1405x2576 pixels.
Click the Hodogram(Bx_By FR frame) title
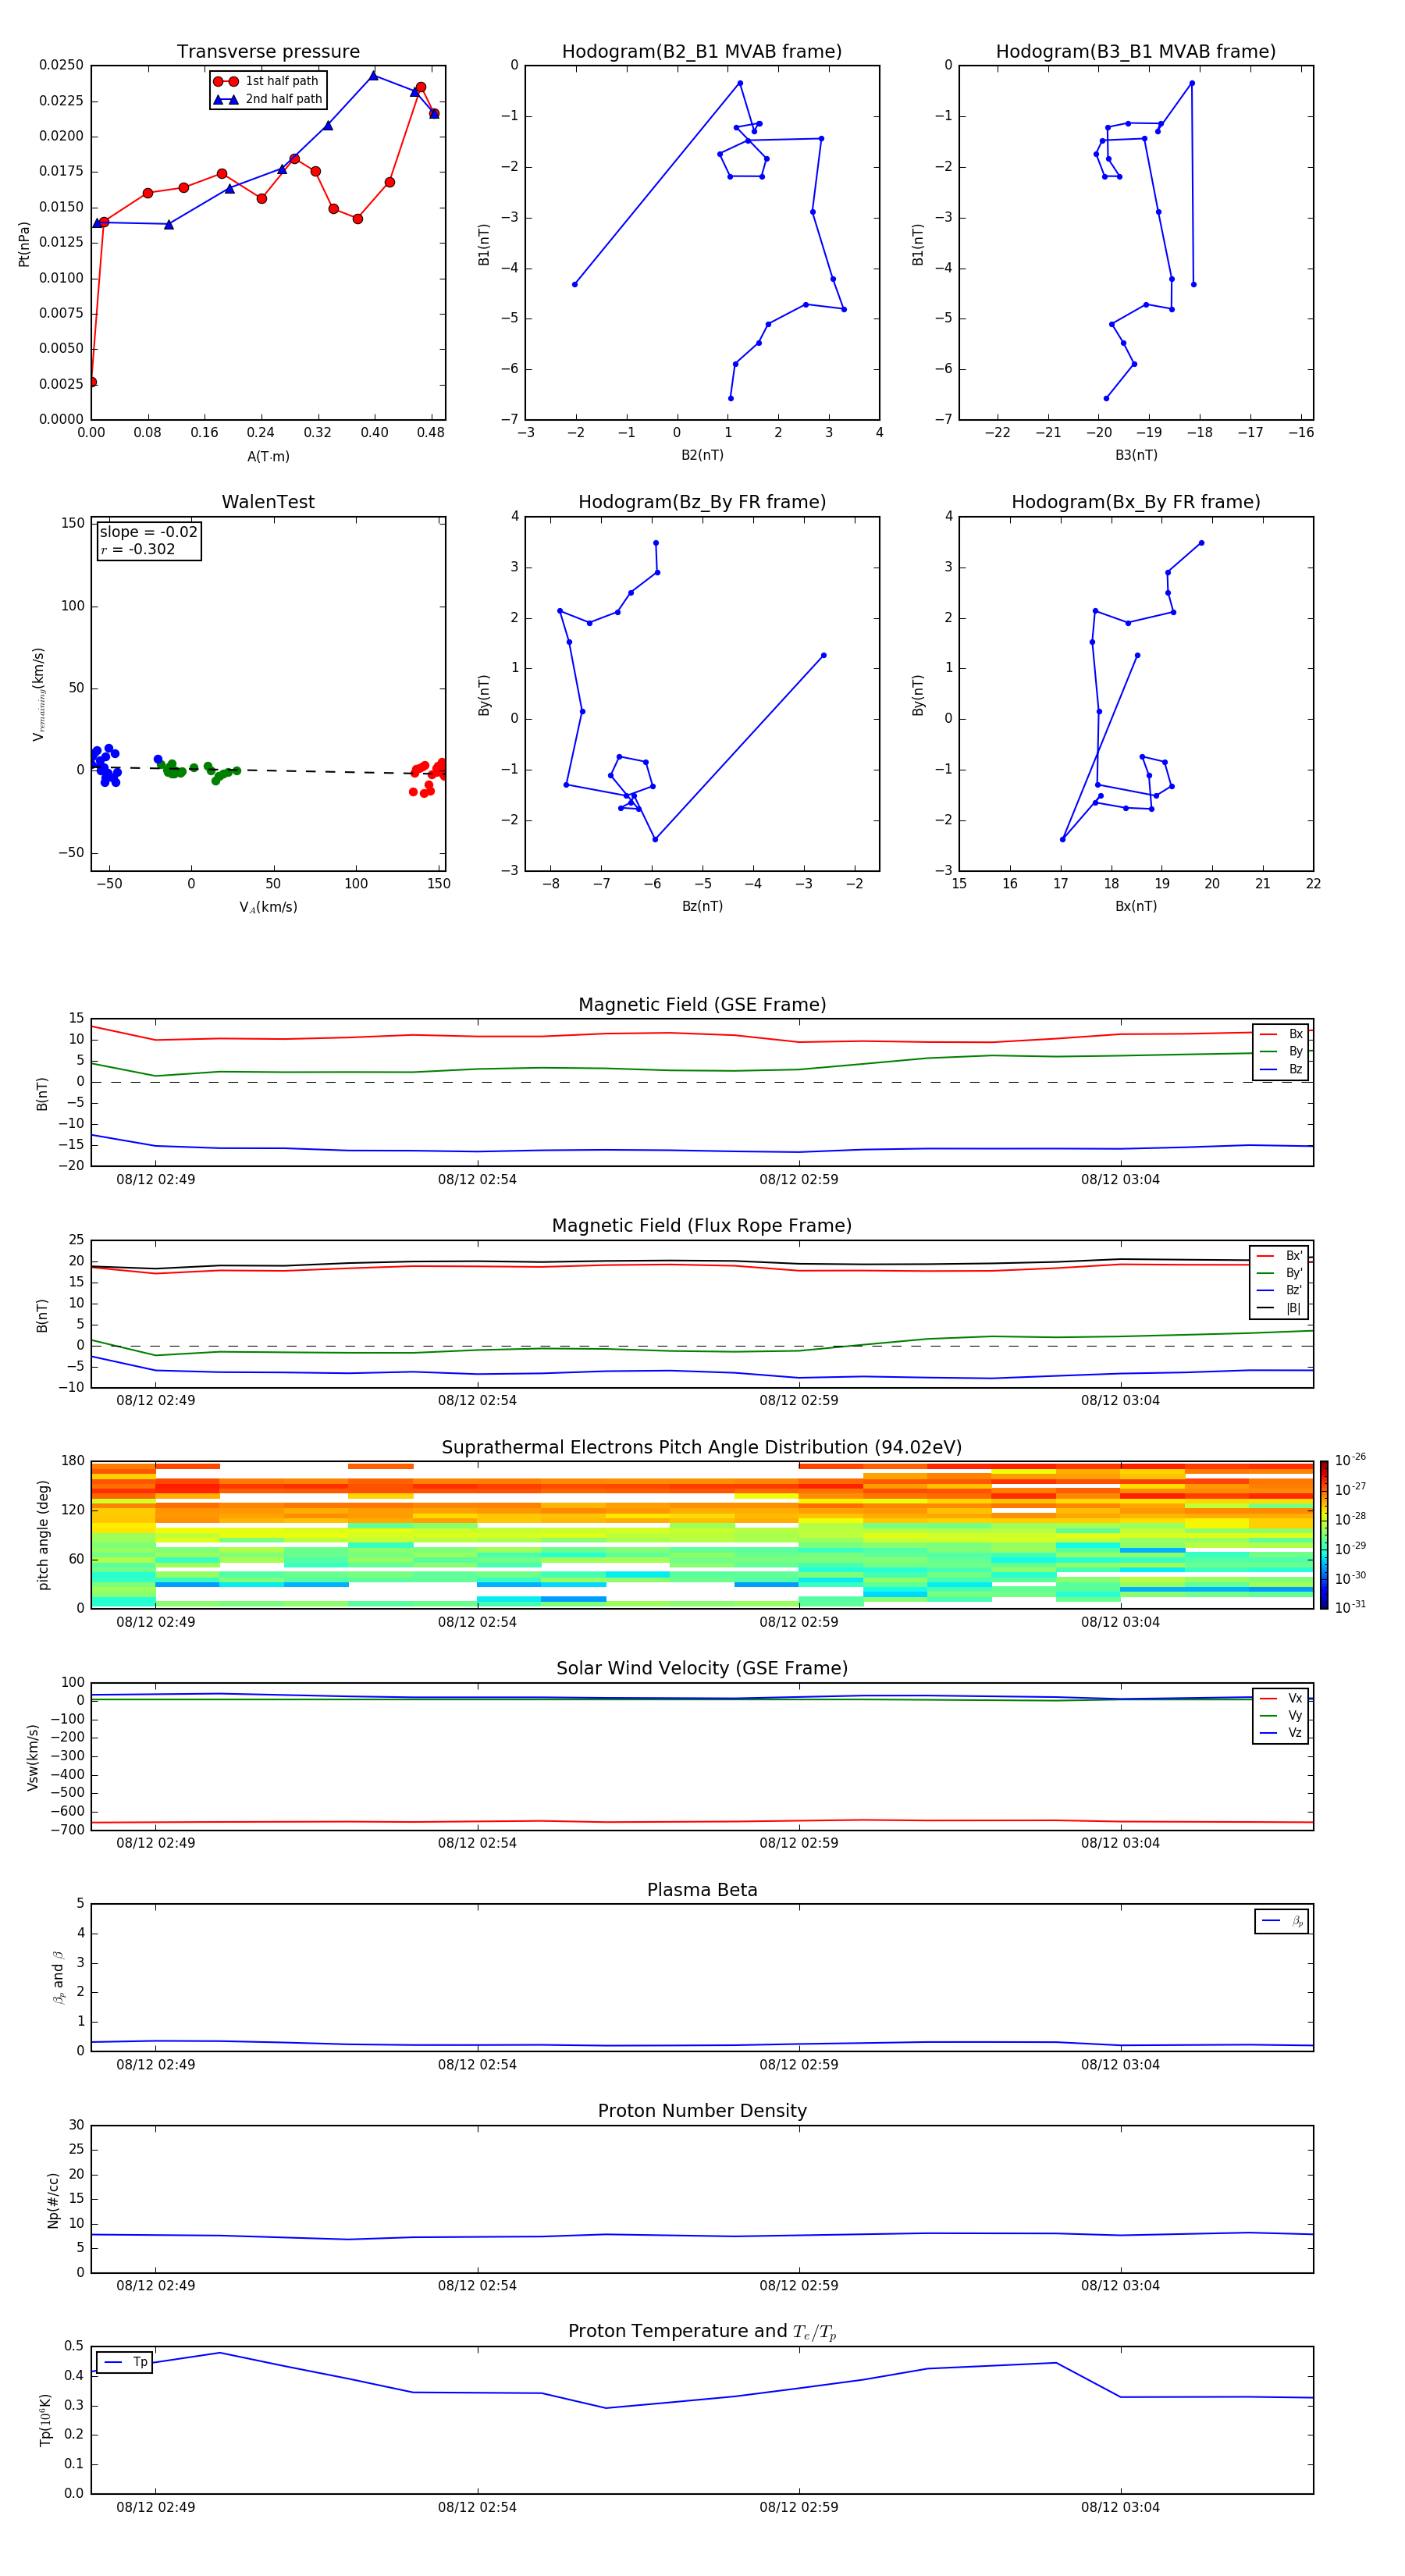tap(1136, 502)
